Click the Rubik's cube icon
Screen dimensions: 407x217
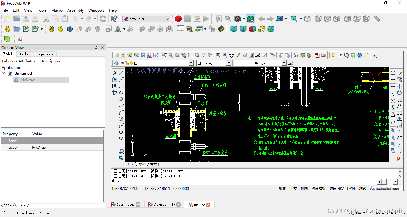[221, 29]
